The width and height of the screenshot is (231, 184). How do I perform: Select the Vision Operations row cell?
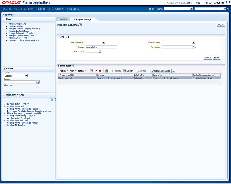click(x=78, y=78)
